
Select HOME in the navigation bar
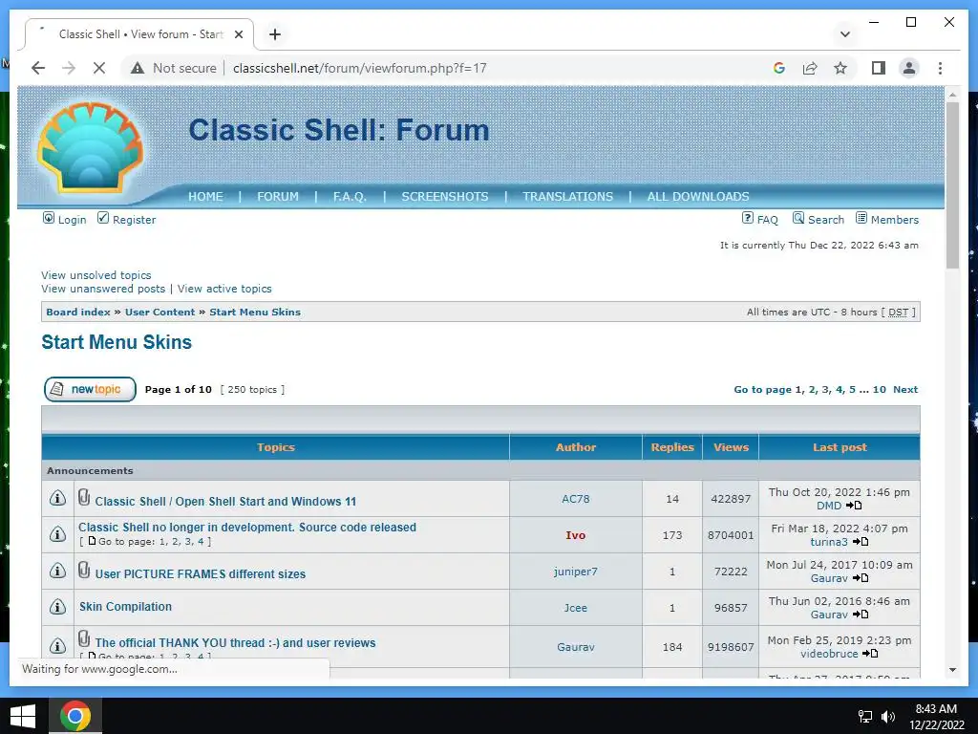(205, 197)
